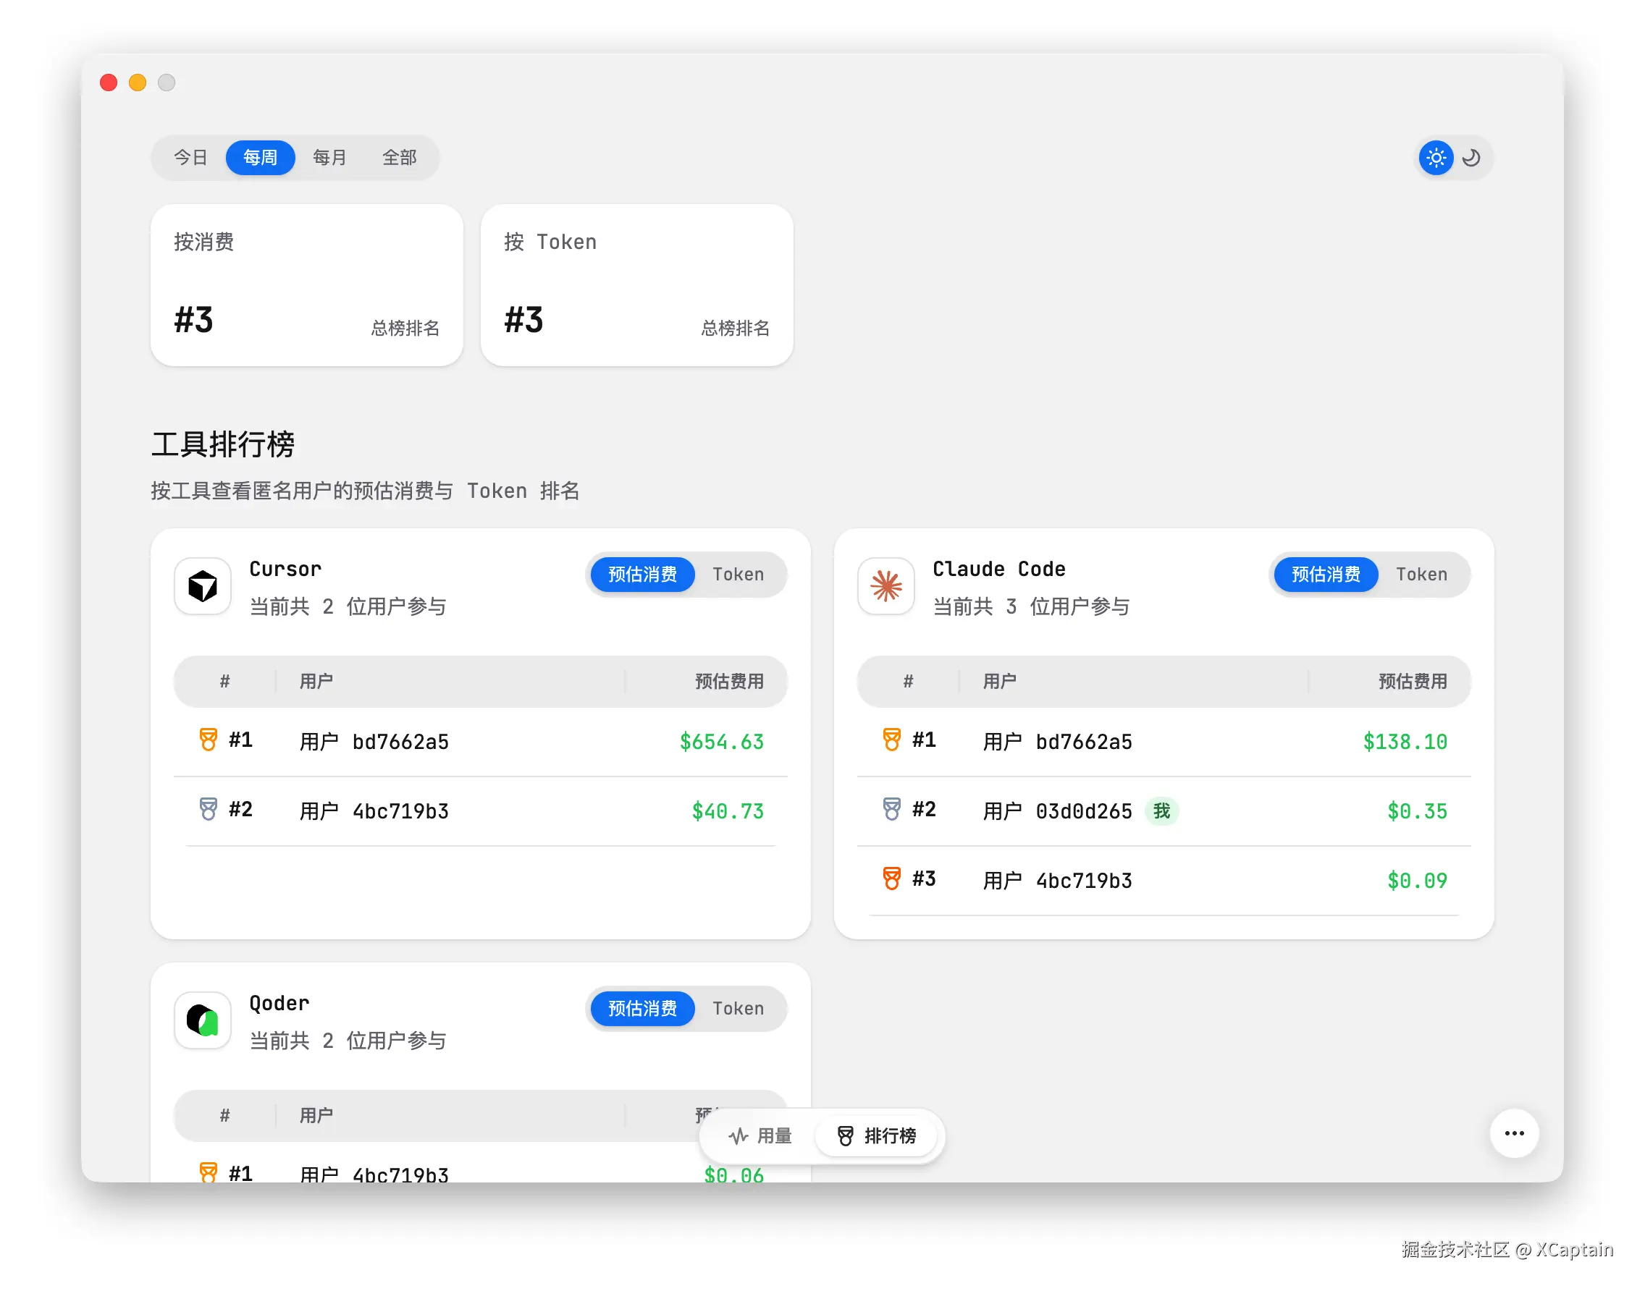Click the $40.73 cost value

pyautogui.click(x=728, y=811)
